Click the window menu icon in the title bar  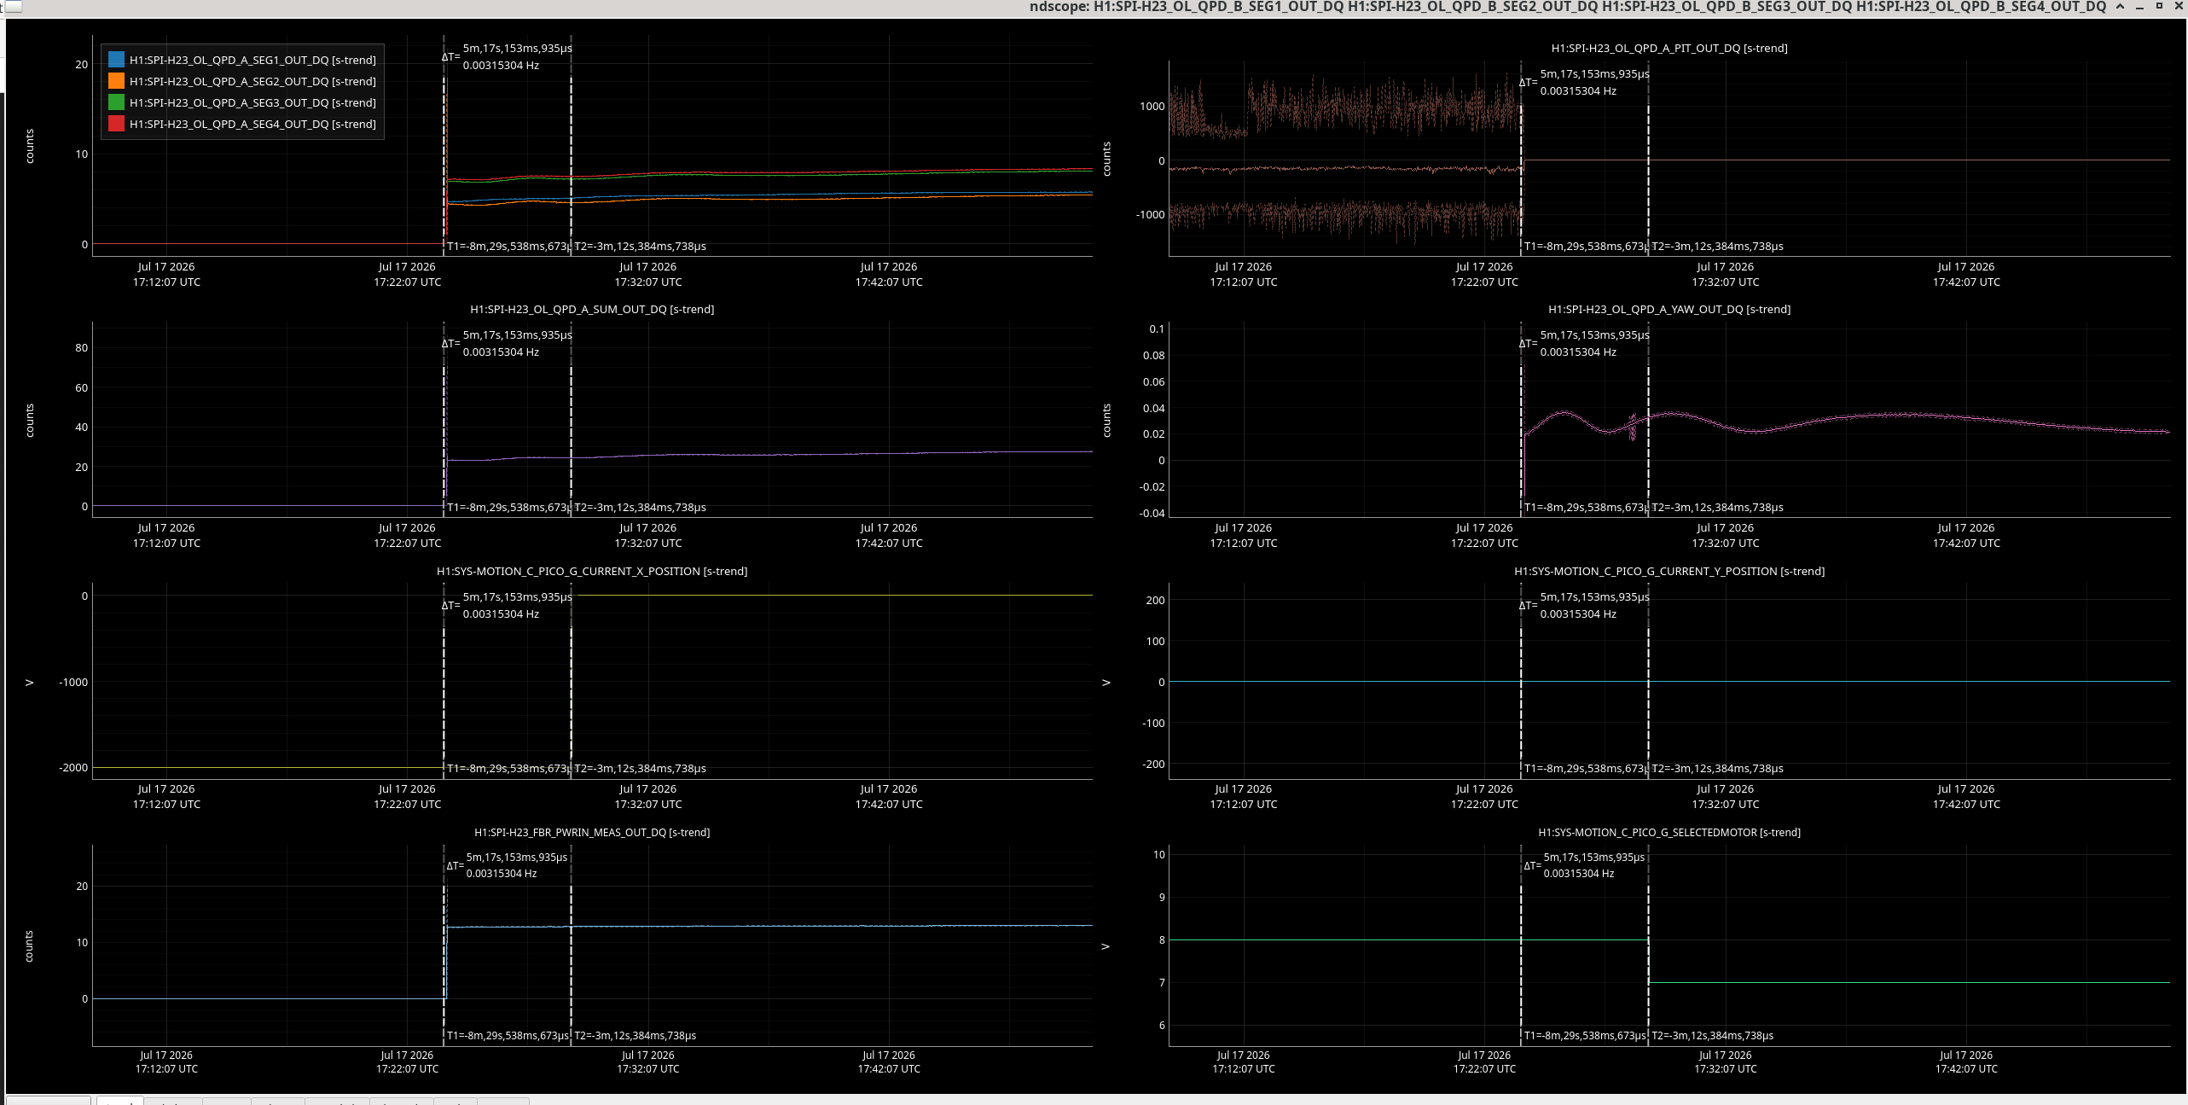coord(11,7)
